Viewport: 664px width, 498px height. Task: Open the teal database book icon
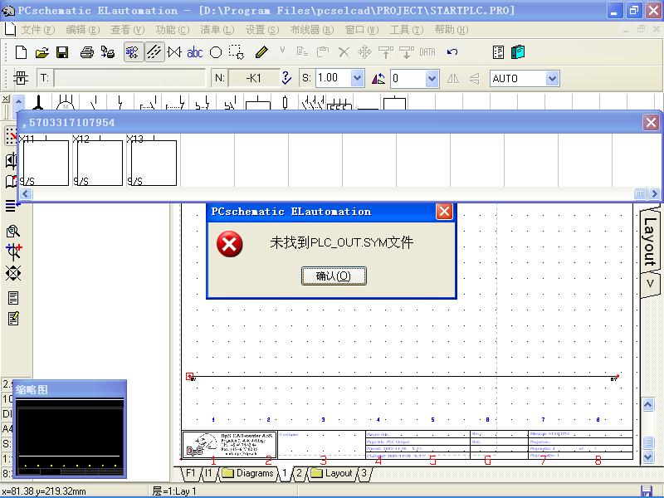518,52
